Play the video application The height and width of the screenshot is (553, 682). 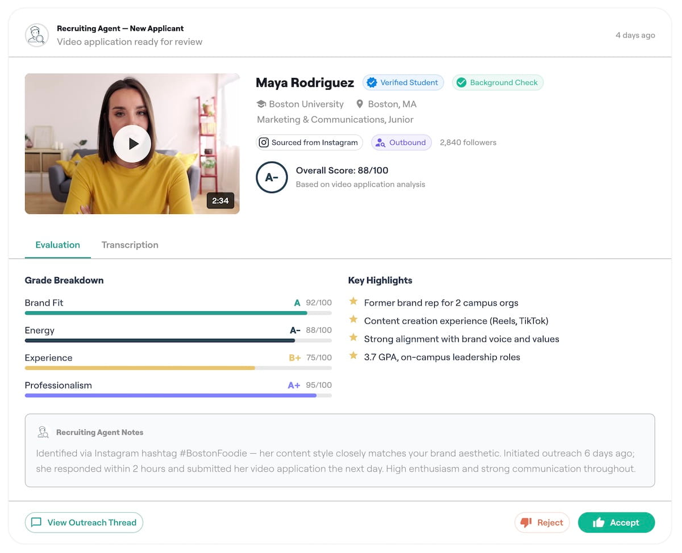point(132,144)
